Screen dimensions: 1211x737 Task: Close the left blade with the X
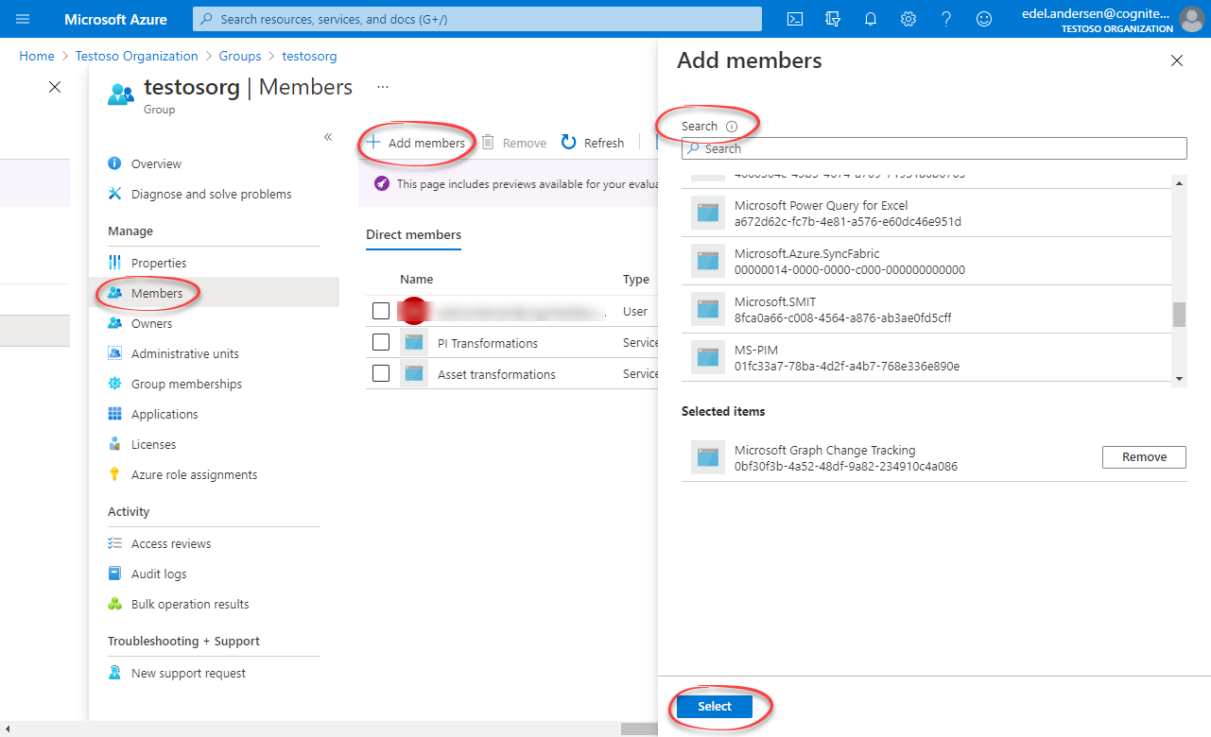(55, 87)
